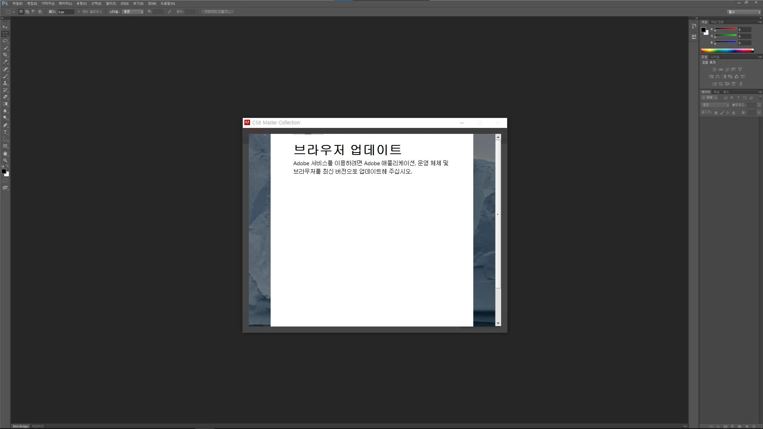This screenshot has height=429, width=763.
Task: Select the Clone Stamp tool
Action: [x=5, y=83]
